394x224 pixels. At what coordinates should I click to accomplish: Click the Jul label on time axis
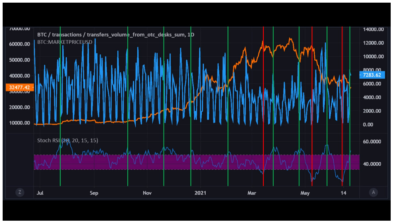tap(40, 193)
